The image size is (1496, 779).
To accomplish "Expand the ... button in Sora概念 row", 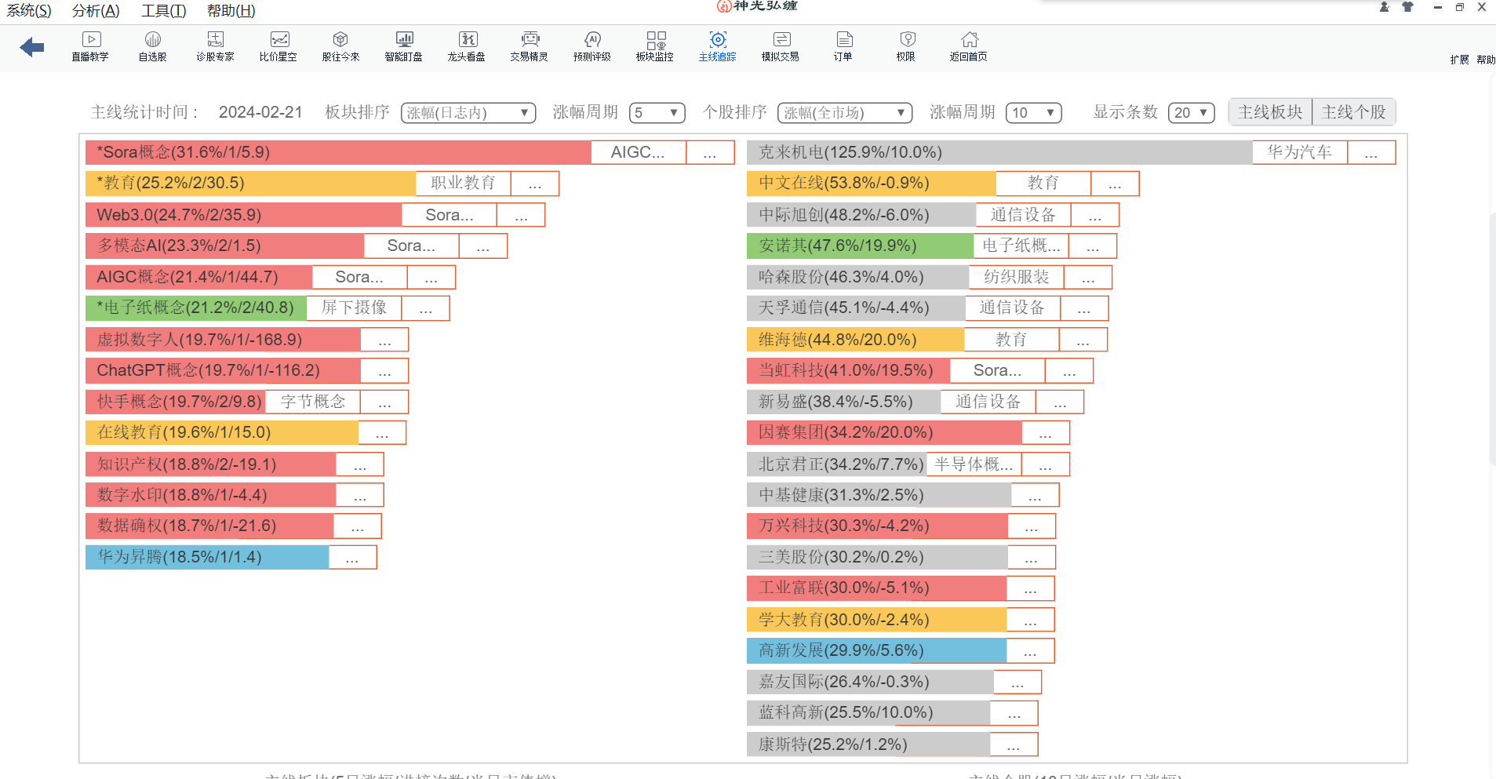I will (710, 152).
